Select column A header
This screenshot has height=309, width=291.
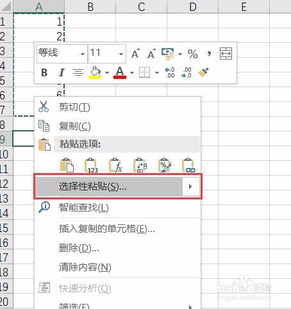(38, 6)
